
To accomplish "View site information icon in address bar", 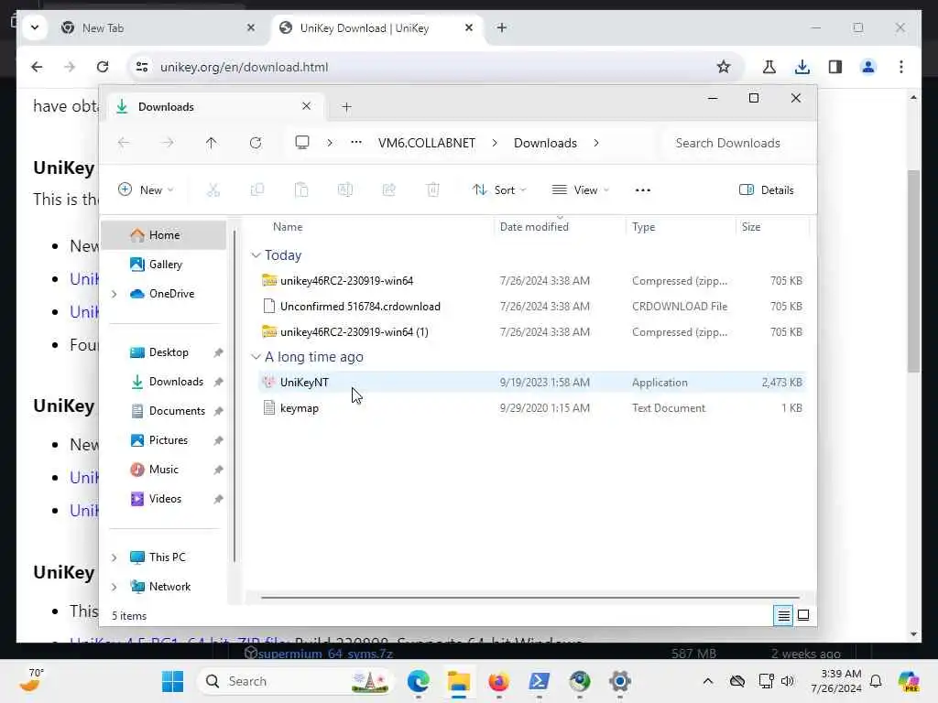I will tap(142, 67).
